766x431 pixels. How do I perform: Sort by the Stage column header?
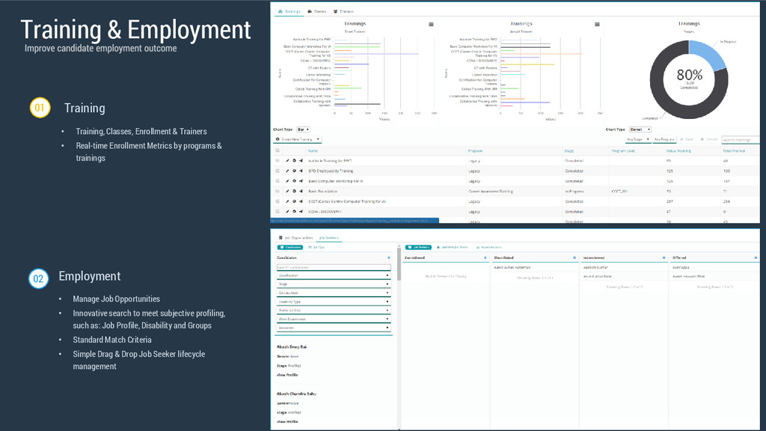tap(569, 150)
